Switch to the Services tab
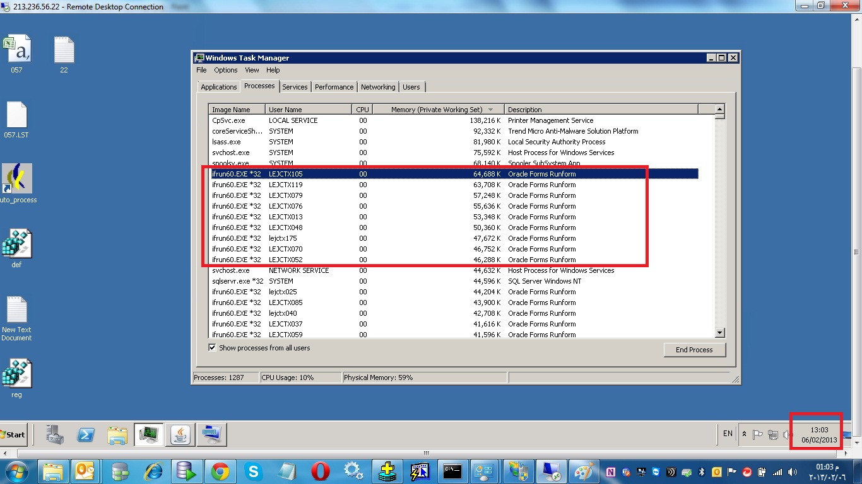 [295, 87]
